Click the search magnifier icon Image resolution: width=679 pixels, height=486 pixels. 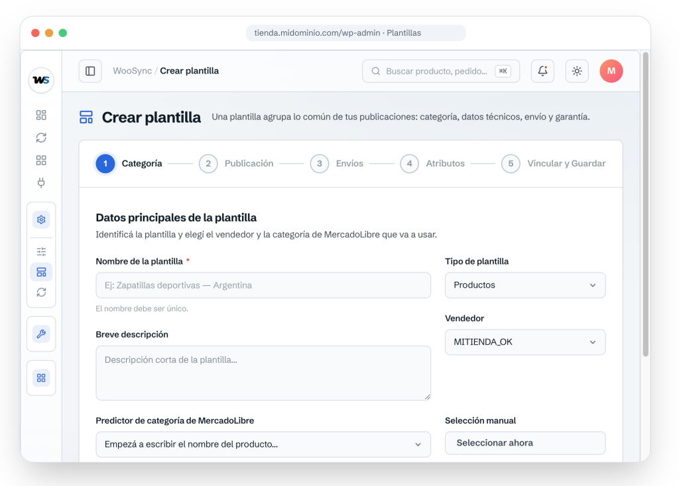376,71
